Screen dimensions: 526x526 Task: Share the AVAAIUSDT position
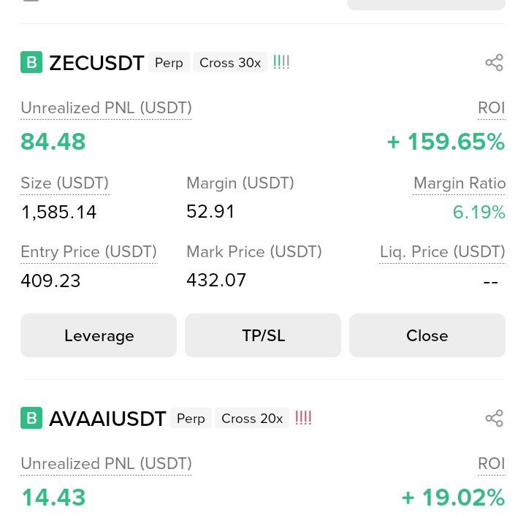point(494,418)
